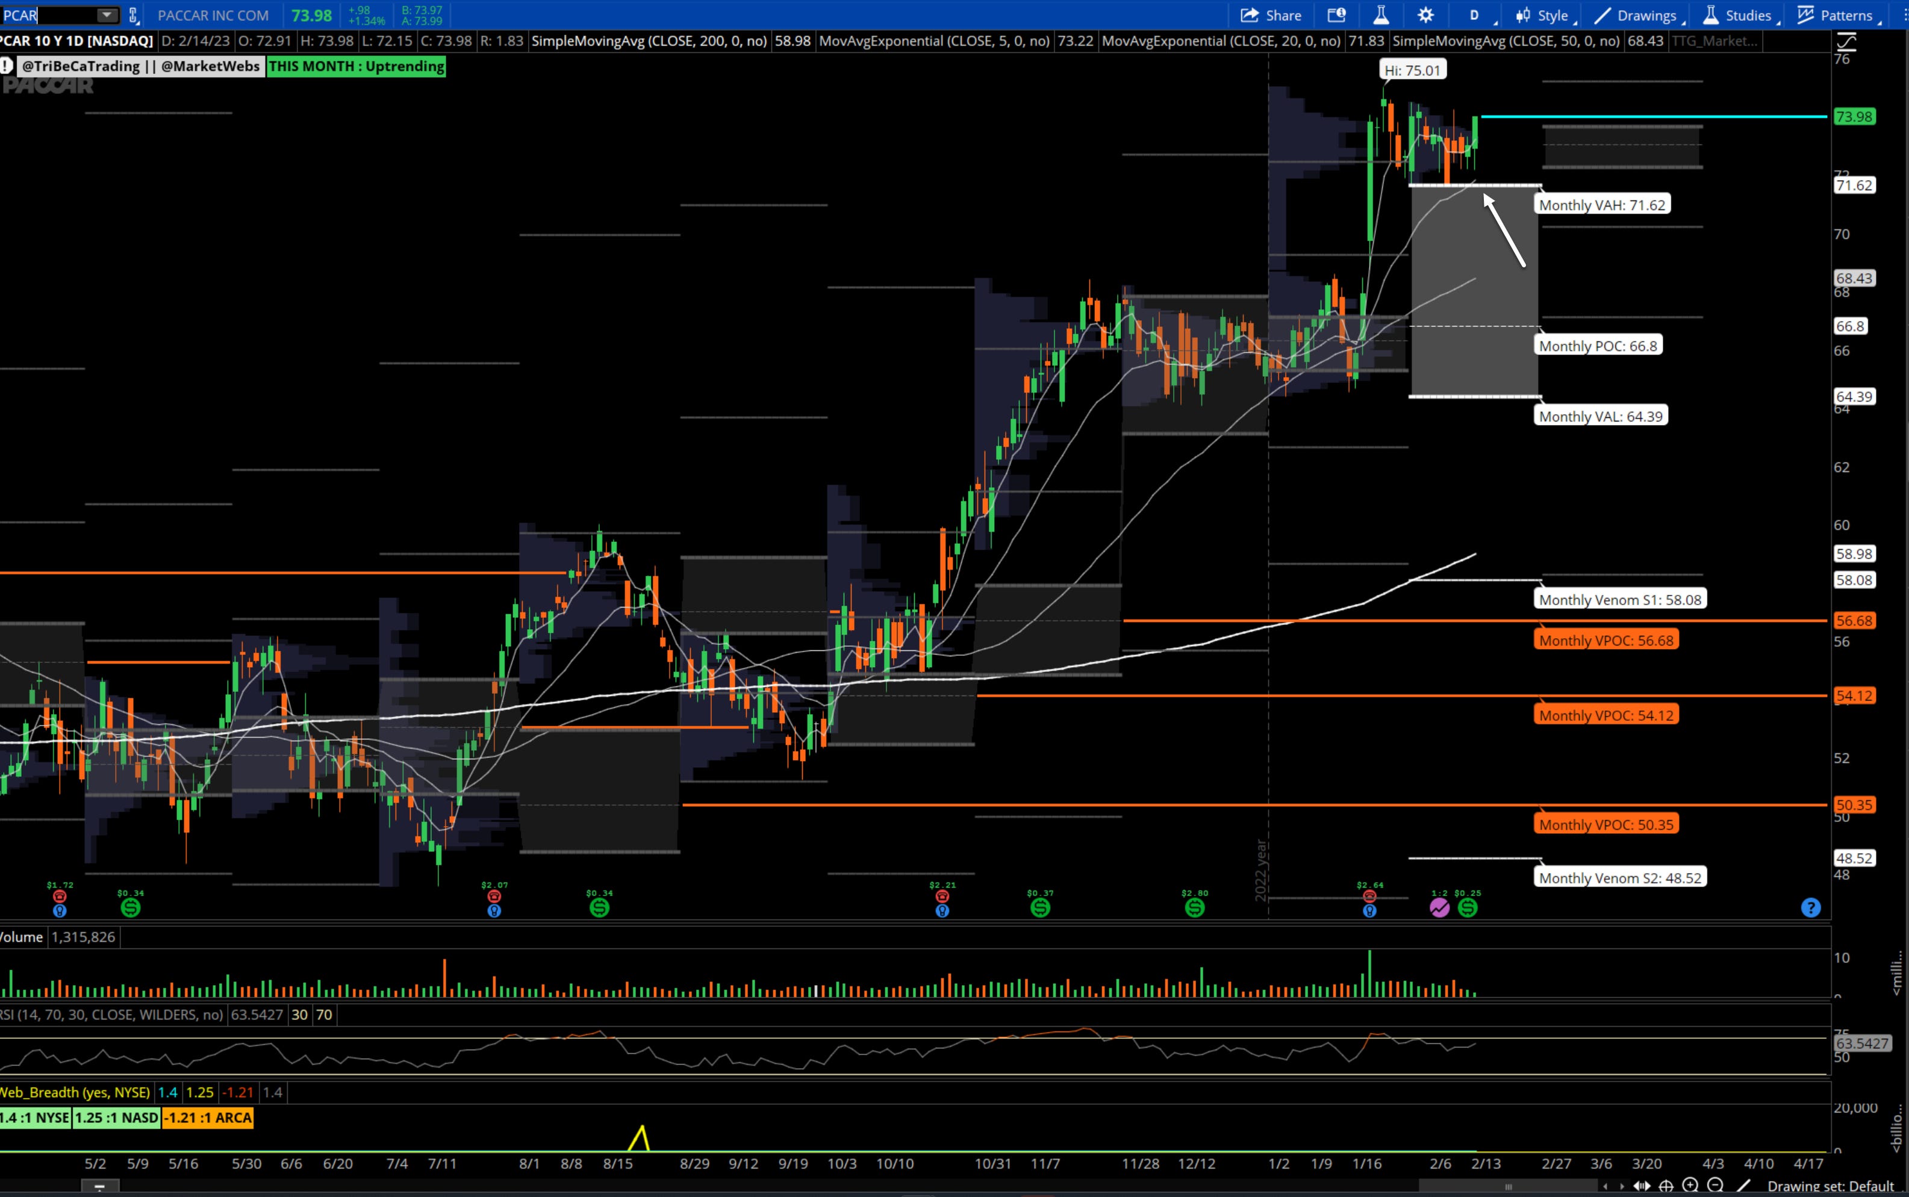Click the flask Edit Studies icon
1909x1197 pixels.
click(x=1381, y=15)
